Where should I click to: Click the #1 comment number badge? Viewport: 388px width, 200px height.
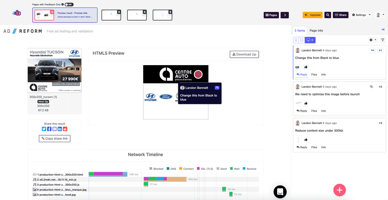click(x=380, y=50)
